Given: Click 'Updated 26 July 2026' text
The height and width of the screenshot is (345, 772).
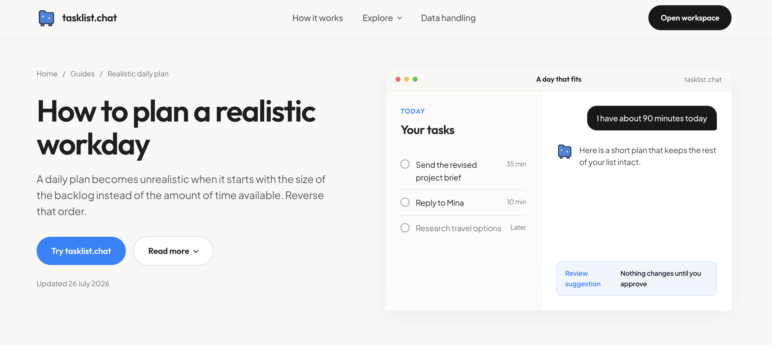Looking at the screenshot, I should 73,283.
